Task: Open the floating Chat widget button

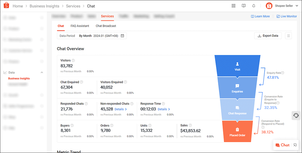Action: pos(283,145)
